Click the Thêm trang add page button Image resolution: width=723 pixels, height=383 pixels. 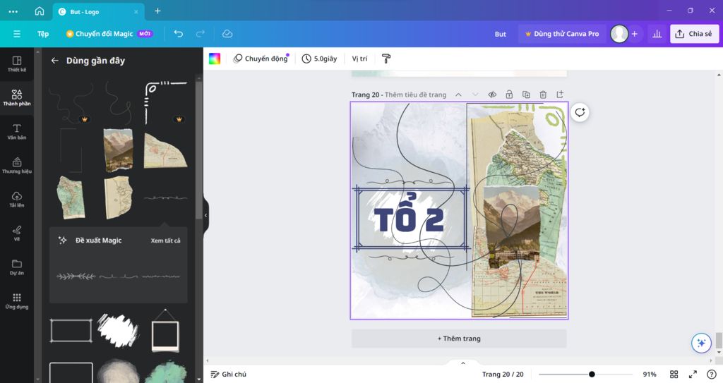pos(459,339)
